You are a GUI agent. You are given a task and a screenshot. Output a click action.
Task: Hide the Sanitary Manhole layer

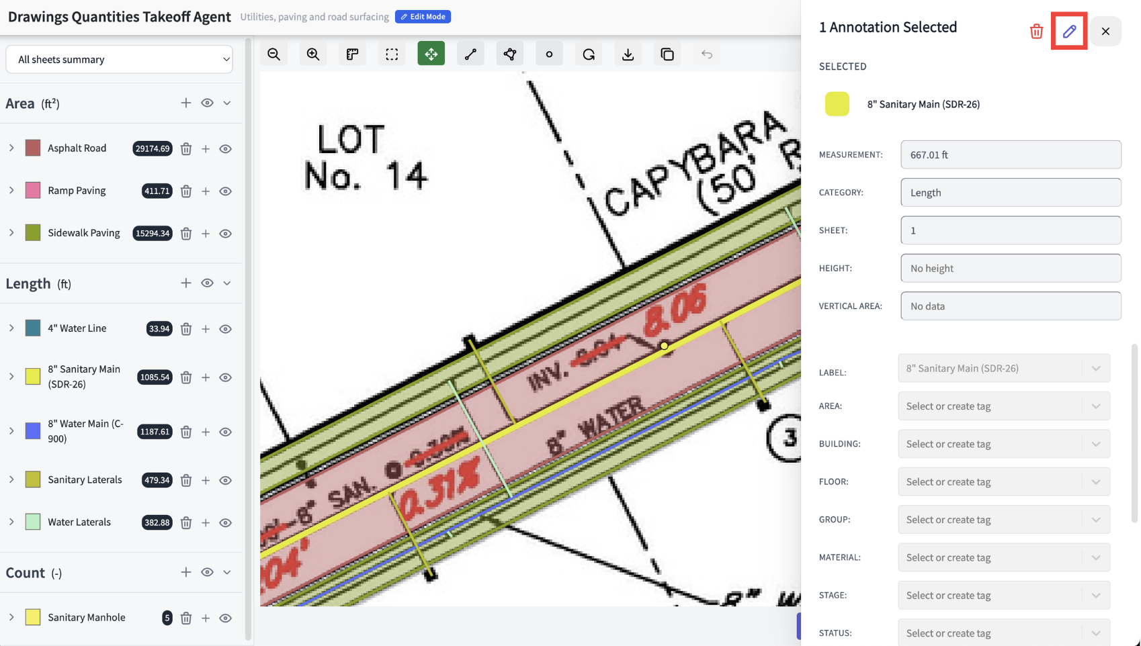coord(226,618)
